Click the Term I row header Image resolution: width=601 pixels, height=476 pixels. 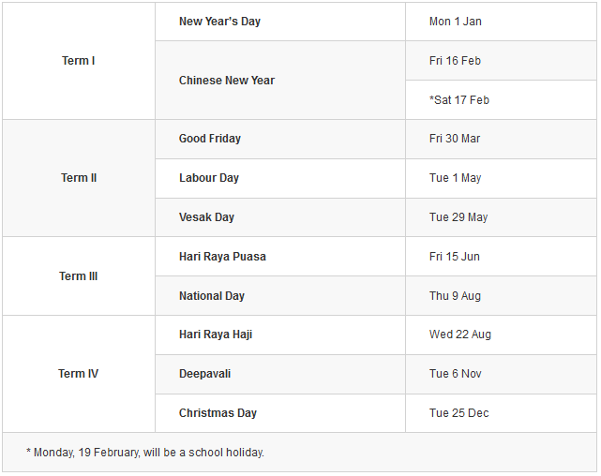pyautogui.click(x=79, y=61)
